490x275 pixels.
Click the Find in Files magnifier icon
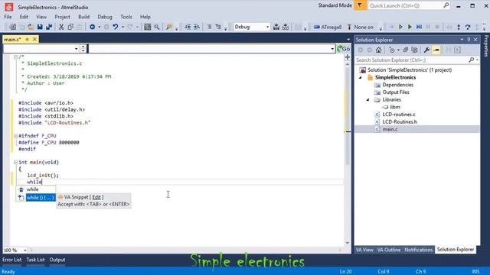[156, 27]
